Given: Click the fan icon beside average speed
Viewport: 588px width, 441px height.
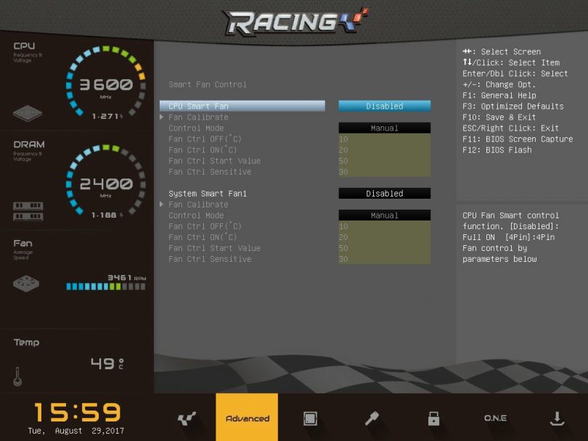Looking at the screenshot, I should pyautogui.click(x=27, y=284).
